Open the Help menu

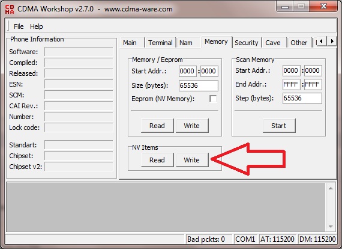(x=36, y=26)
